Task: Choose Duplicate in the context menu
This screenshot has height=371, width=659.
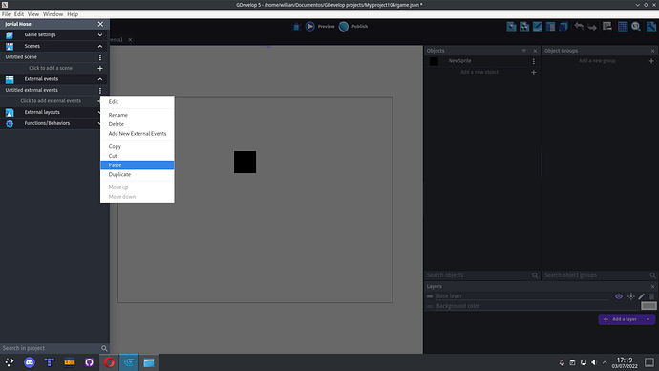Action: (x=137, y=174)
